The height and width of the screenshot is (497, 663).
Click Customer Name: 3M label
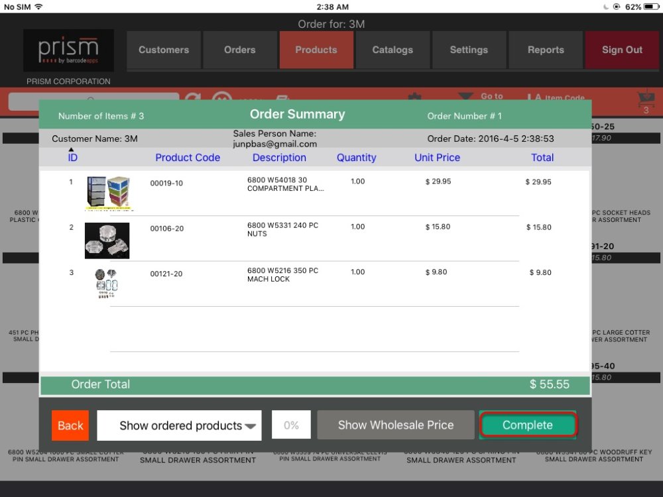95,138
